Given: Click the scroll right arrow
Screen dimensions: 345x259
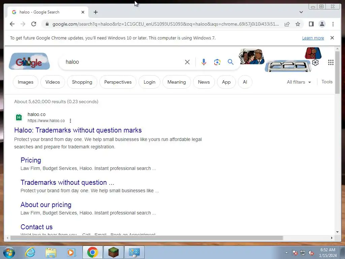Looking at the screenshot, I should [x=332, y=238].
